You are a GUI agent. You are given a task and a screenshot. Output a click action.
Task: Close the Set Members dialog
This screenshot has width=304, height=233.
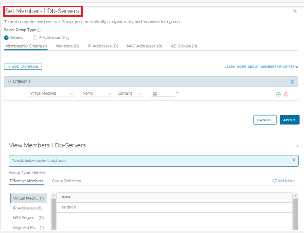tap(295, 11)
